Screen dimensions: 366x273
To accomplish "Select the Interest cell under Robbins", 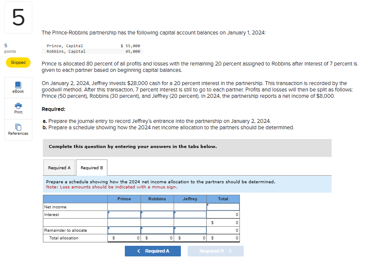I will pyautogui.click(x=157, y=214).
